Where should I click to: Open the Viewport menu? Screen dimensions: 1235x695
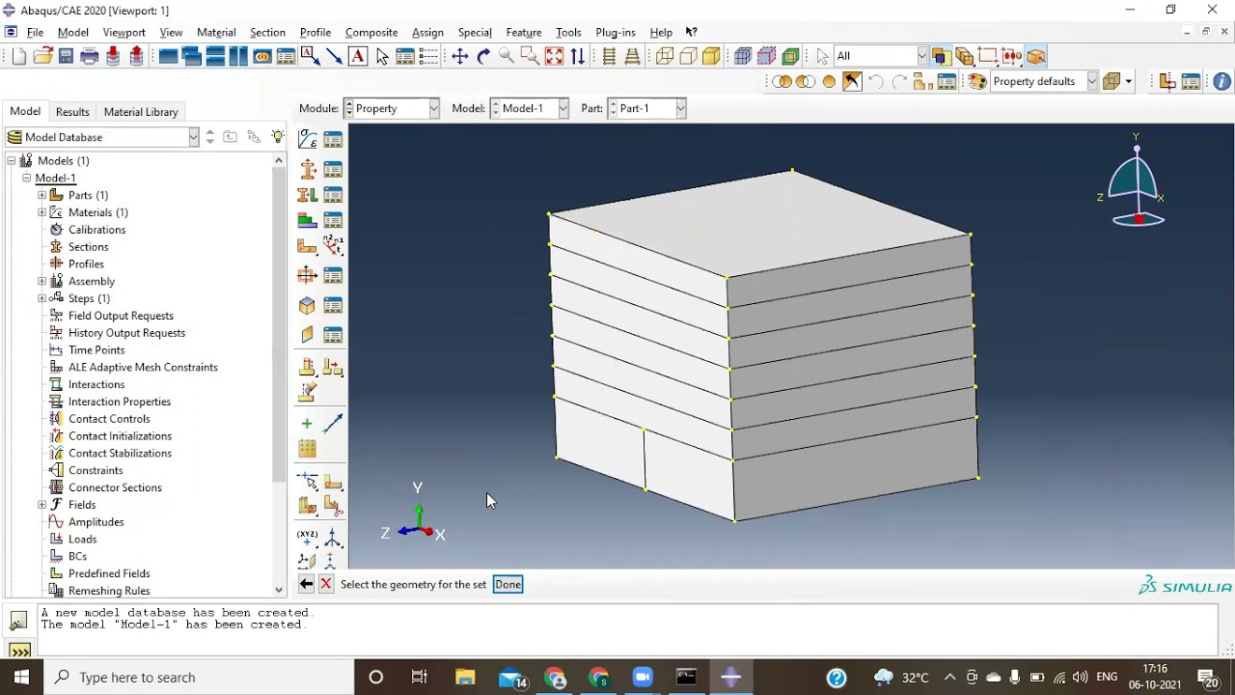point(124,33)
